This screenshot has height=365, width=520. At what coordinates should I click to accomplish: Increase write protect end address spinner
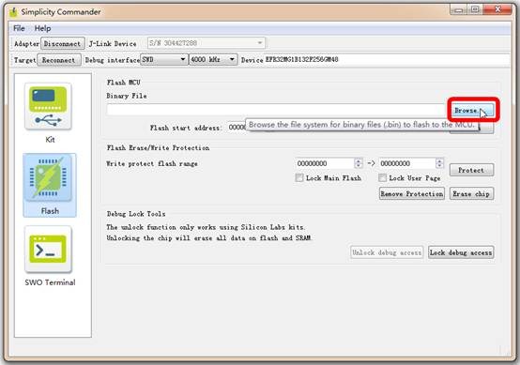pyautogui.click(x=439, y=160)
